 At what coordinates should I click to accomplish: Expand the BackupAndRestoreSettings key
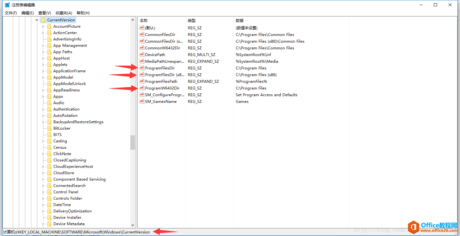(43, 122)
